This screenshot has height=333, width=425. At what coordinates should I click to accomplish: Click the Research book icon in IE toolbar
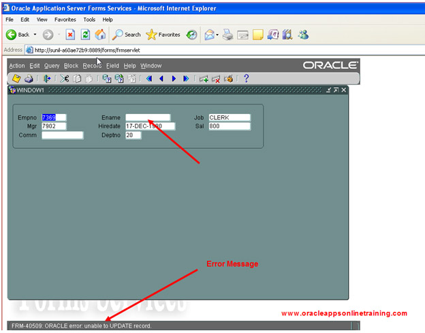click(x=287, y=35)
